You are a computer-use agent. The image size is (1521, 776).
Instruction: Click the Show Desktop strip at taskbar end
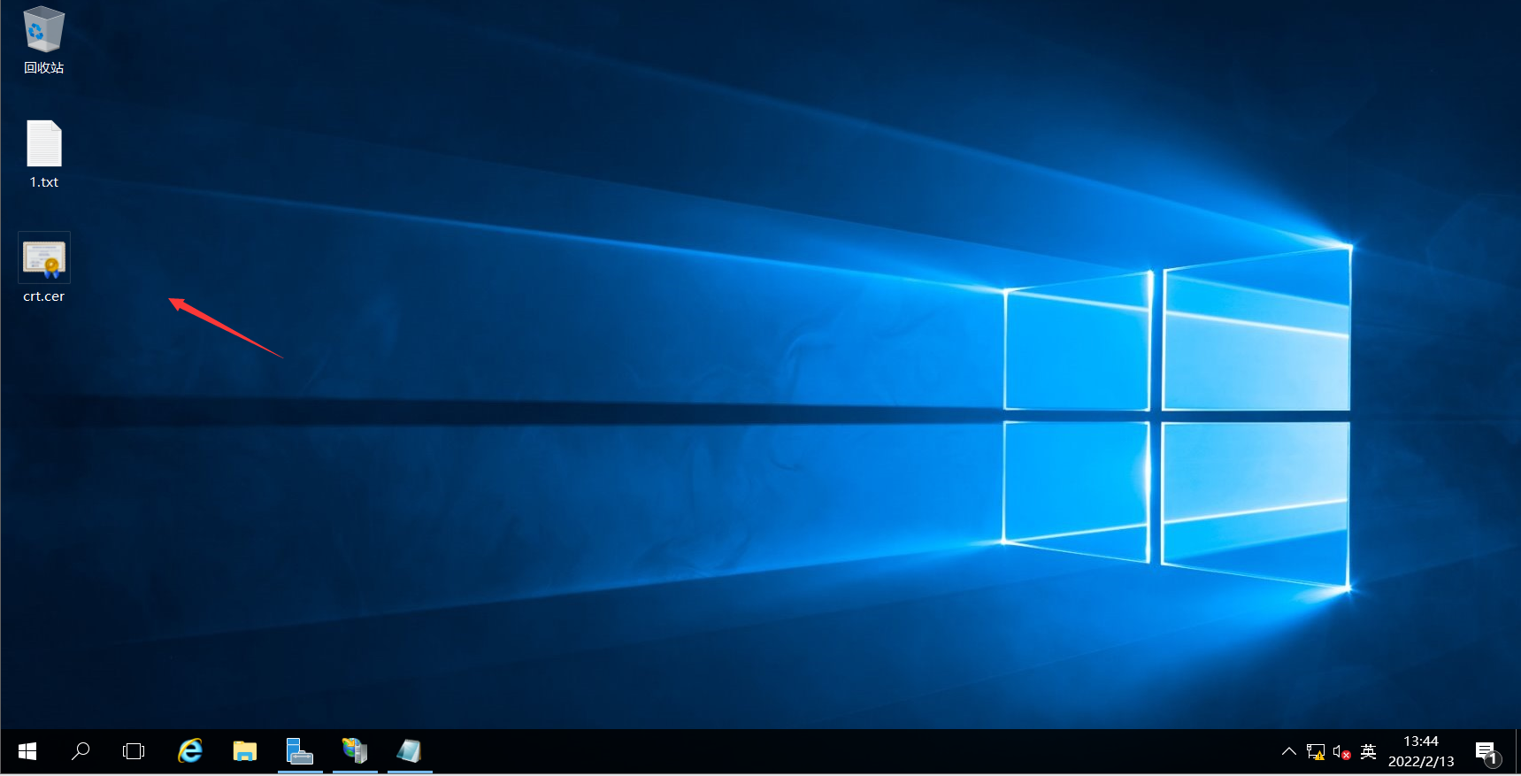pyautogui.click(x=1517, y=751)
